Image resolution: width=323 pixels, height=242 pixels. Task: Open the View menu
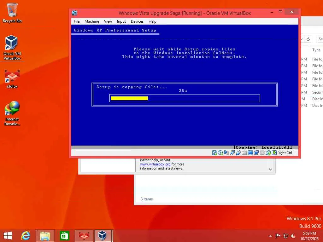click(108, 21)
